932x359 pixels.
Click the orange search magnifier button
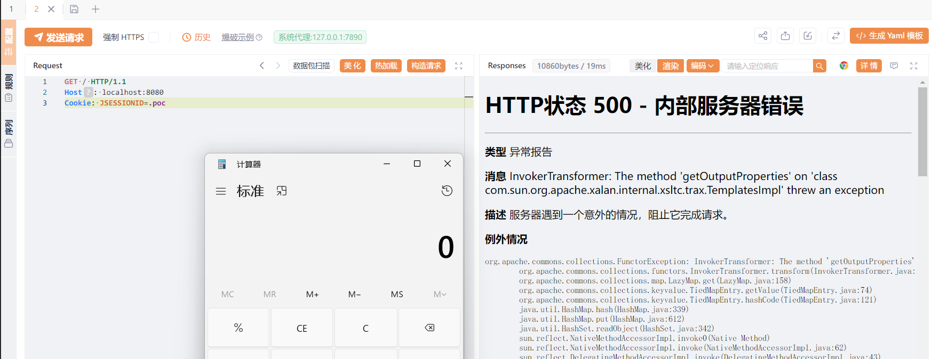pos(819,66)
